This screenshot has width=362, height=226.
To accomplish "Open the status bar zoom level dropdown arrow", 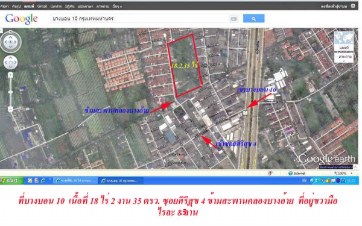I will 351,173.
